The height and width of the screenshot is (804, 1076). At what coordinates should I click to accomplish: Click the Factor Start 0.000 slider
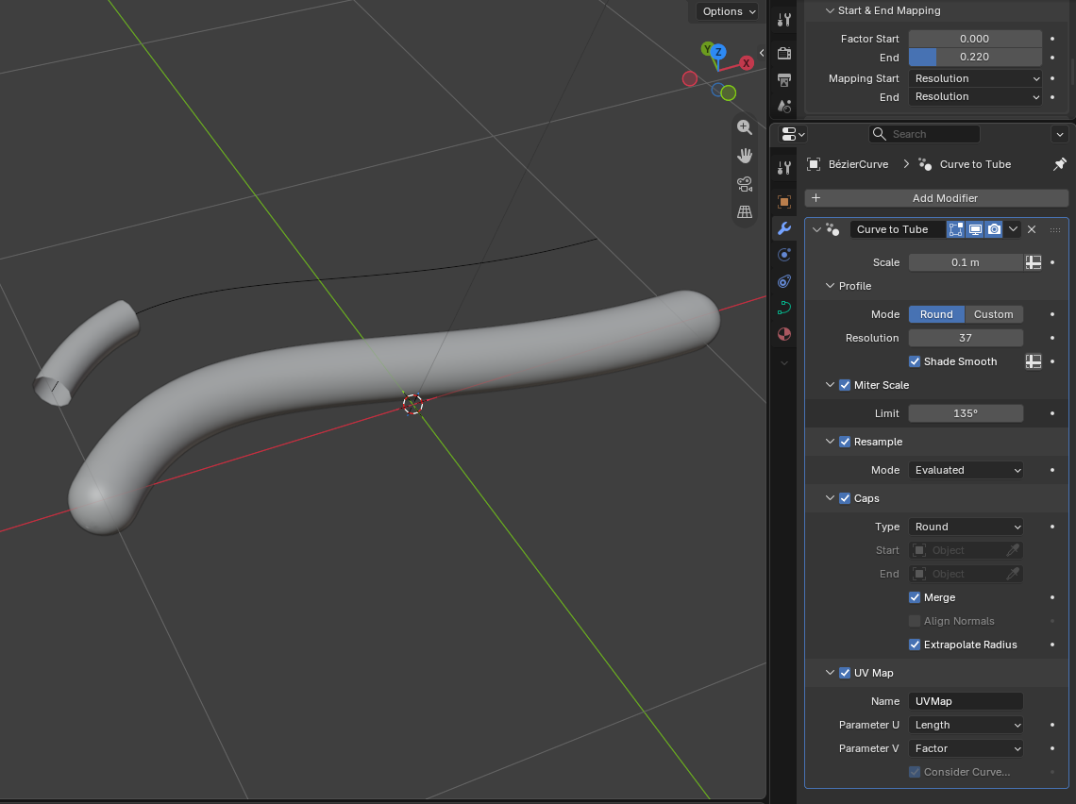tap(975, 39)
